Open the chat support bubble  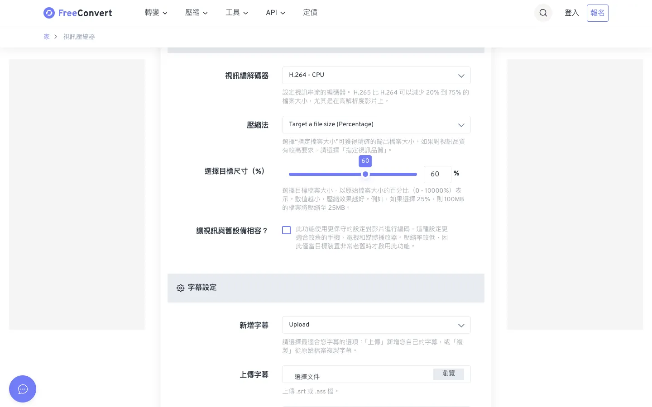point(23,389)
